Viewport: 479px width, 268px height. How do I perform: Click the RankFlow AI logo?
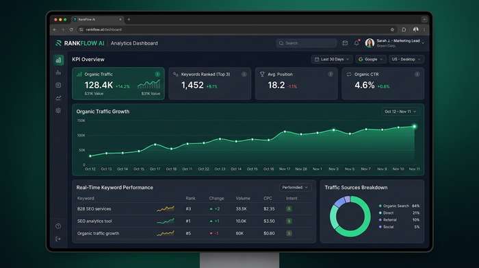click(x=80, y=43)
